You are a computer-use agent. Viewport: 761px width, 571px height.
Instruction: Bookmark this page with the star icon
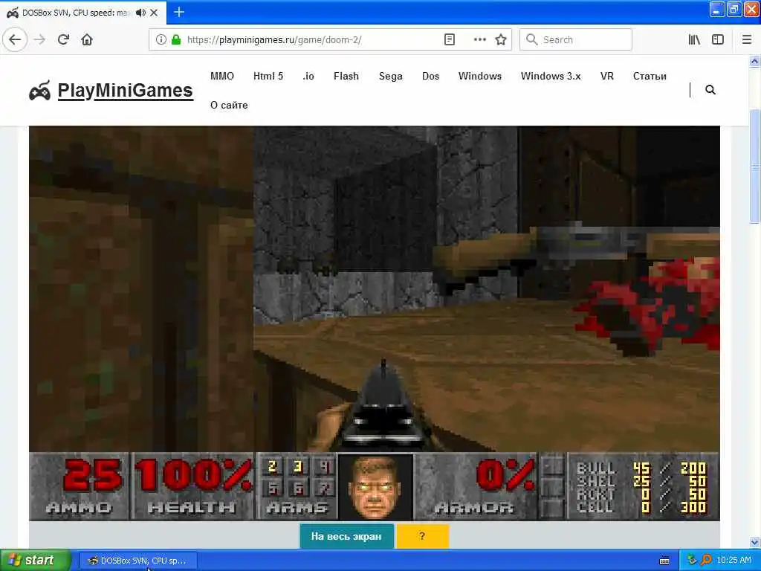tap(501, 39)
